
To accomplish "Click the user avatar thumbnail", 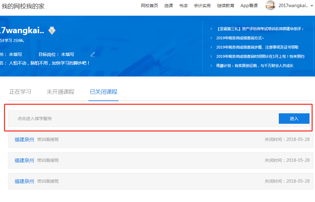I will coord(270,6).
